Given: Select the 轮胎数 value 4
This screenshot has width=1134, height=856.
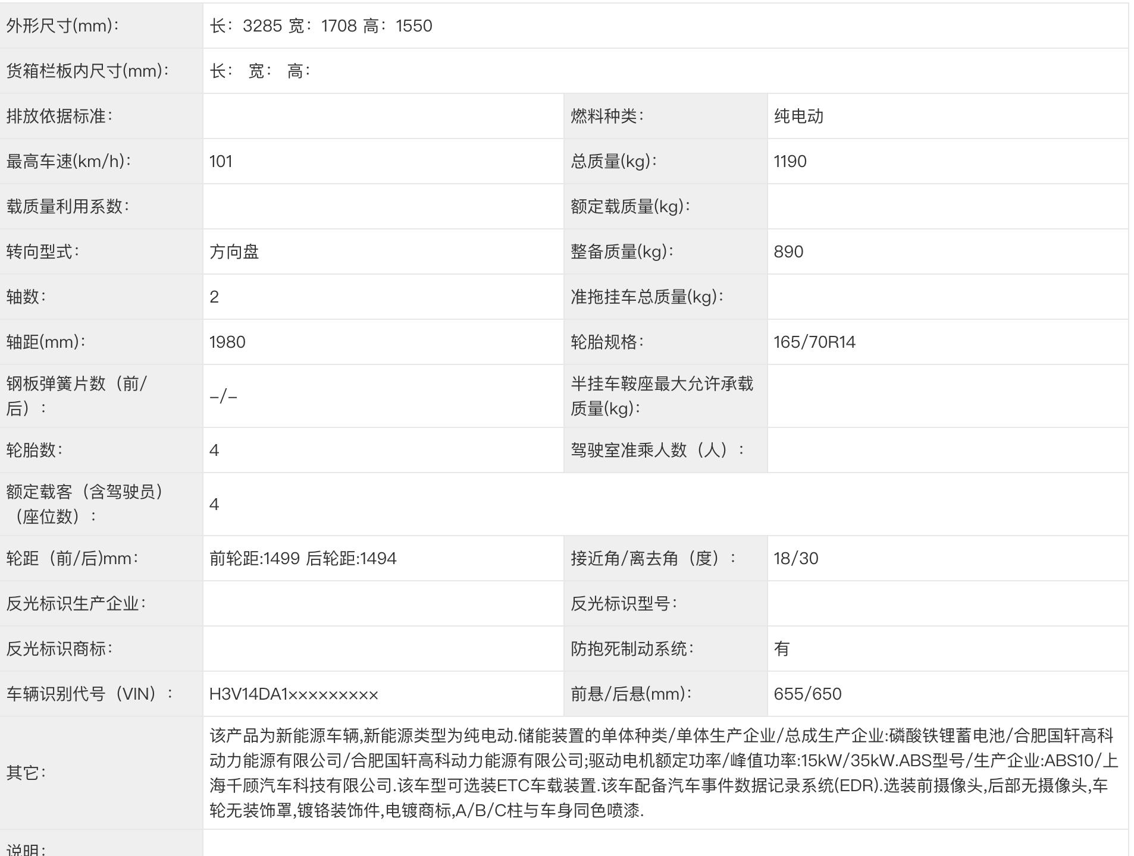Looking at the screenshot, I should point(214,450).
